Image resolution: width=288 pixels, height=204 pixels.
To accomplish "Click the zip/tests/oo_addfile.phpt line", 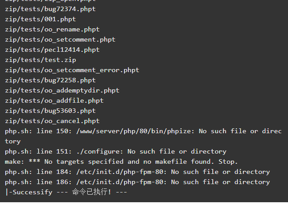I will [54, 101].
